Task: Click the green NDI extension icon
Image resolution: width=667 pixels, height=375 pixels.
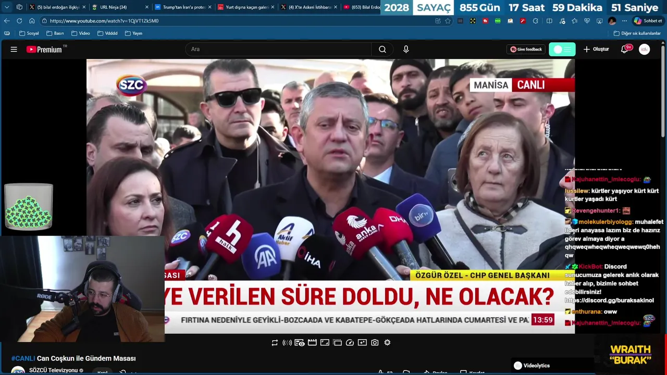Action: click(498, 21)
